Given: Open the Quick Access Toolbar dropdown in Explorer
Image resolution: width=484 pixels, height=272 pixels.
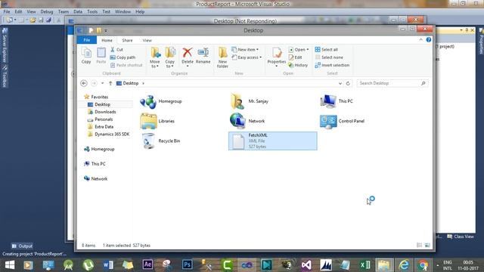Looking at the screenshot, I should point(106,30).
